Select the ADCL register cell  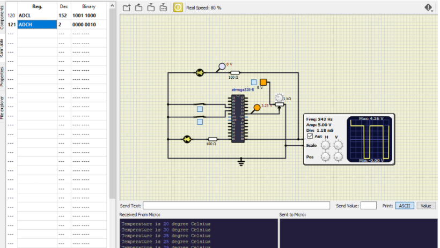click(x=38, y=16)
